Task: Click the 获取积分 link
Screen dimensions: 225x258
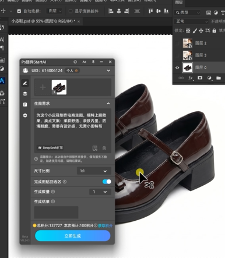Action: point(105,225)
